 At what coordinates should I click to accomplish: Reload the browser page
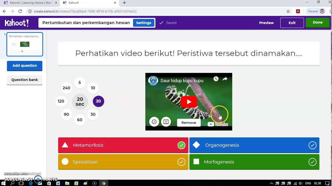20,11
